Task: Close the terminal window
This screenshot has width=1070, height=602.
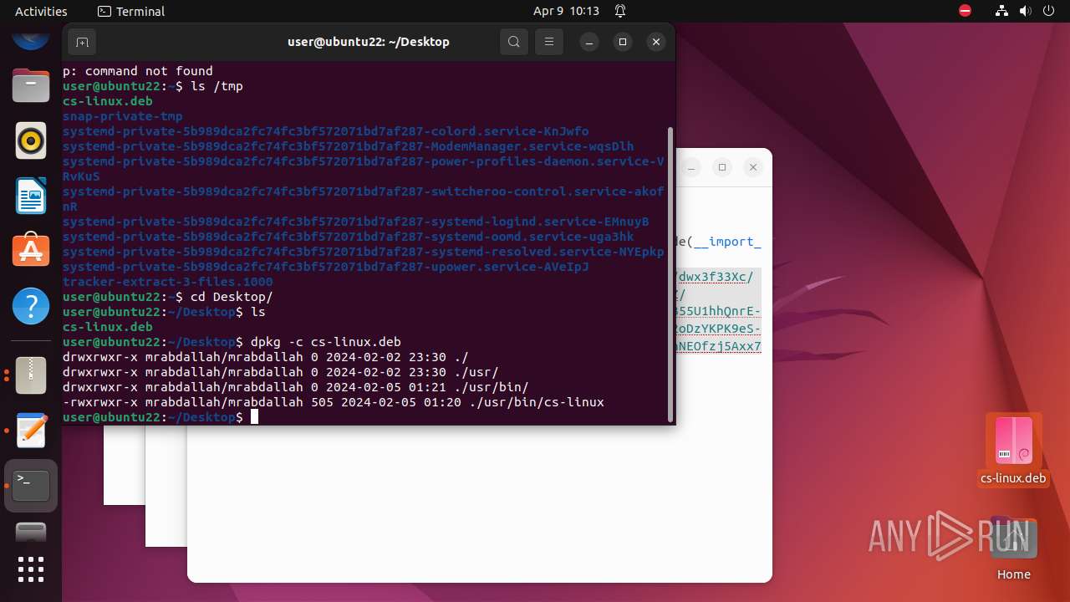Action: [656, 42]
